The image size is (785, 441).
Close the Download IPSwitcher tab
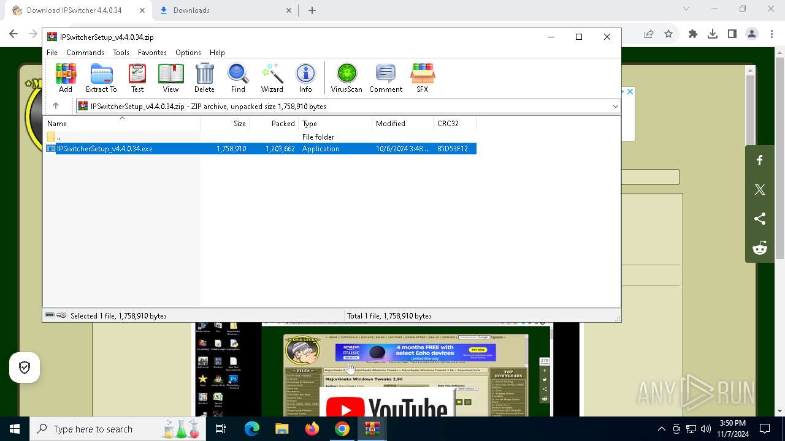click(142, 10)
